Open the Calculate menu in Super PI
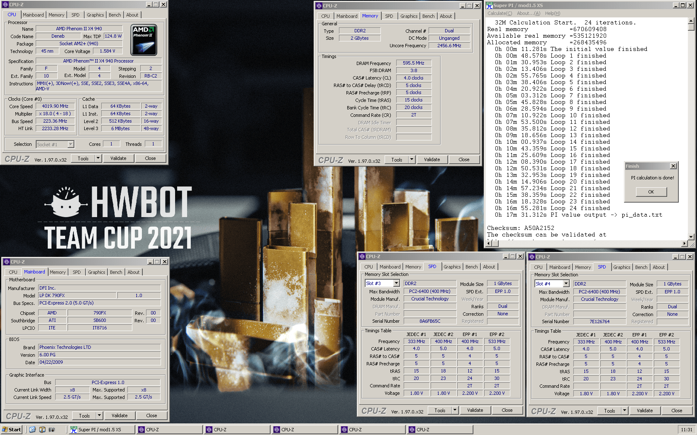 (500, 13)
